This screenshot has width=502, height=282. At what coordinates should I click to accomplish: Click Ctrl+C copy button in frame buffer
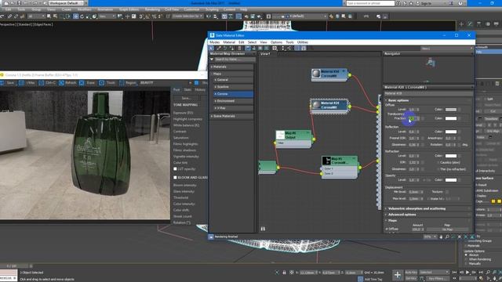(x=47, y=83)
